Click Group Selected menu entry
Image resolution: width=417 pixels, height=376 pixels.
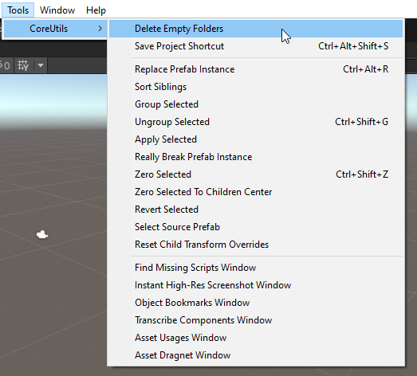tap(256, 104)
